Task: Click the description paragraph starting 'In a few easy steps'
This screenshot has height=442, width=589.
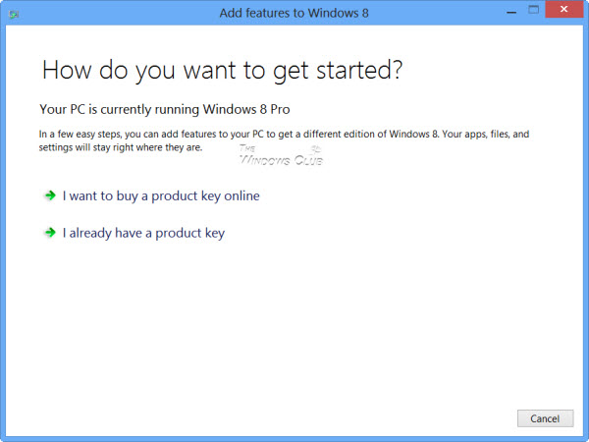Action: tap(284, 140)
